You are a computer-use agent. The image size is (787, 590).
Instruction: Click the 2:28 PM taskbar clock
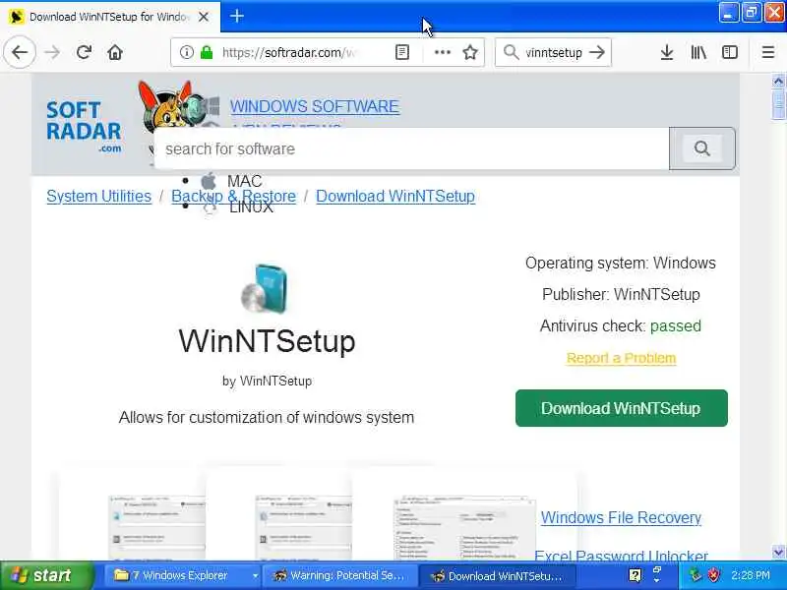click(751, 575)
